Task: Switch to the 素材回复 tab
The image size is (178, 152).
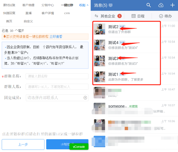Action: coord(9,5)
